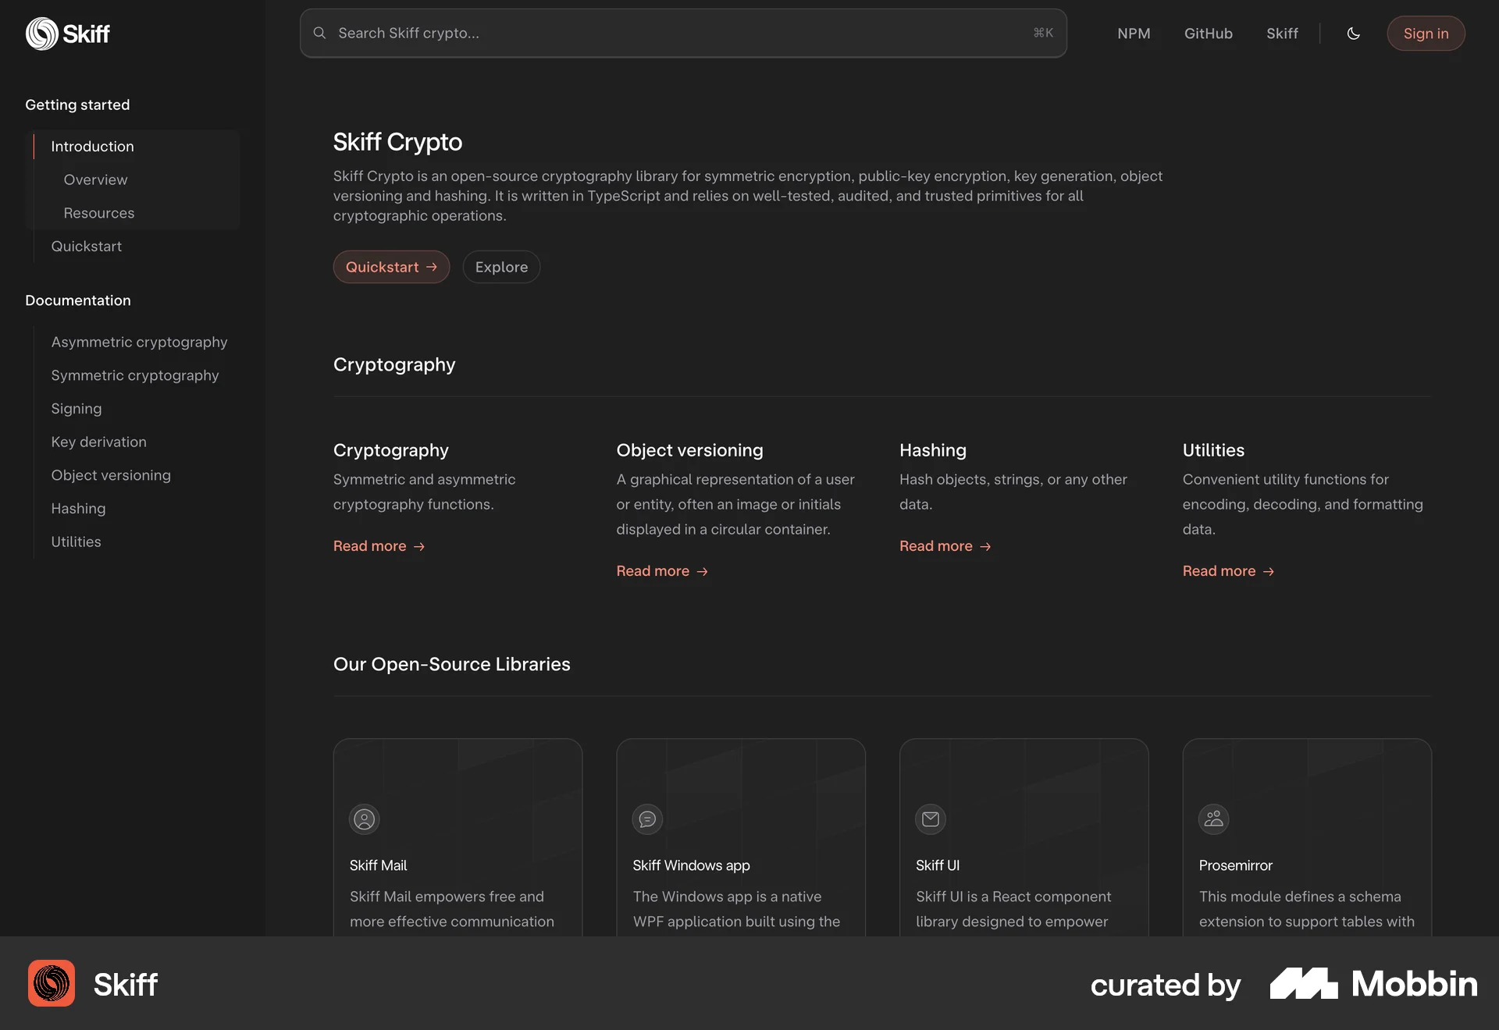Open Read more under Hashing

pos(945,545)
